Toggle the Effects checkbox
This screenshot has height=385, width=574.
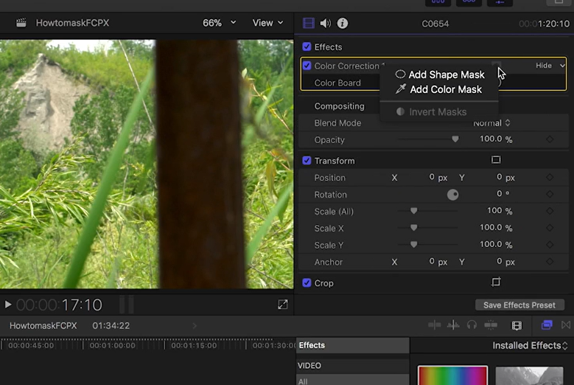(x=307, y=46)
